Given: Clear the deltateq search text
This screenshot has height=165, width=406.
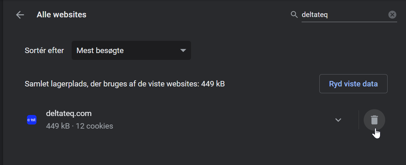Looking at the screenshot, I should 392,15.
